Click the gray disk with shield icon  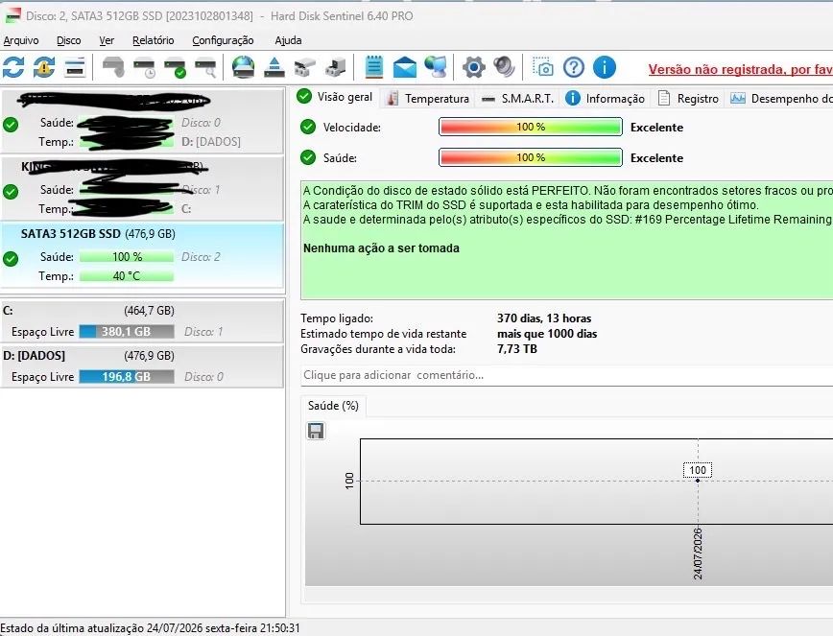(112, 67)
